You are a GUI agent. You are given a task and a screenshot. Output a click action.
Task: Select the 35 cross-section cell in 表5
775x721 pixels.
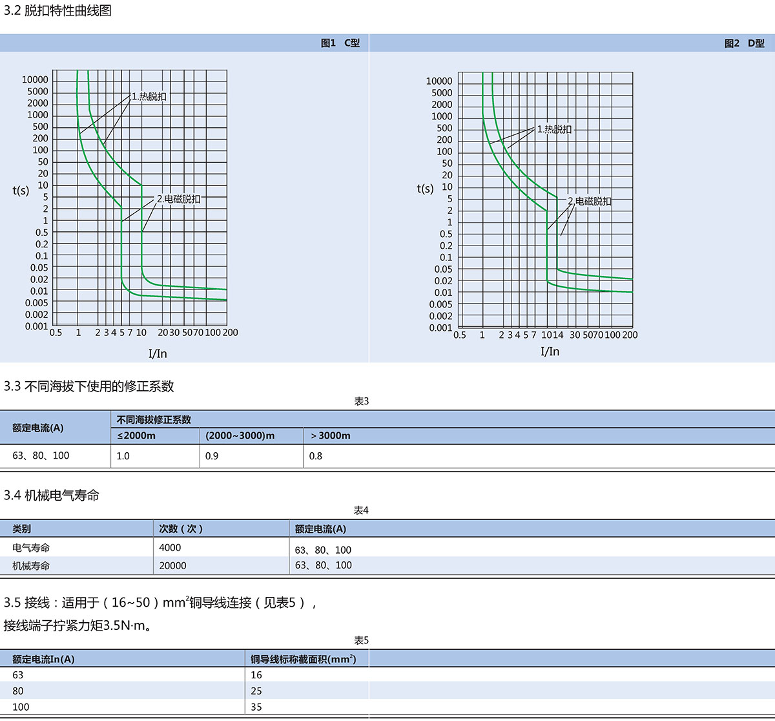pos(256,707)
